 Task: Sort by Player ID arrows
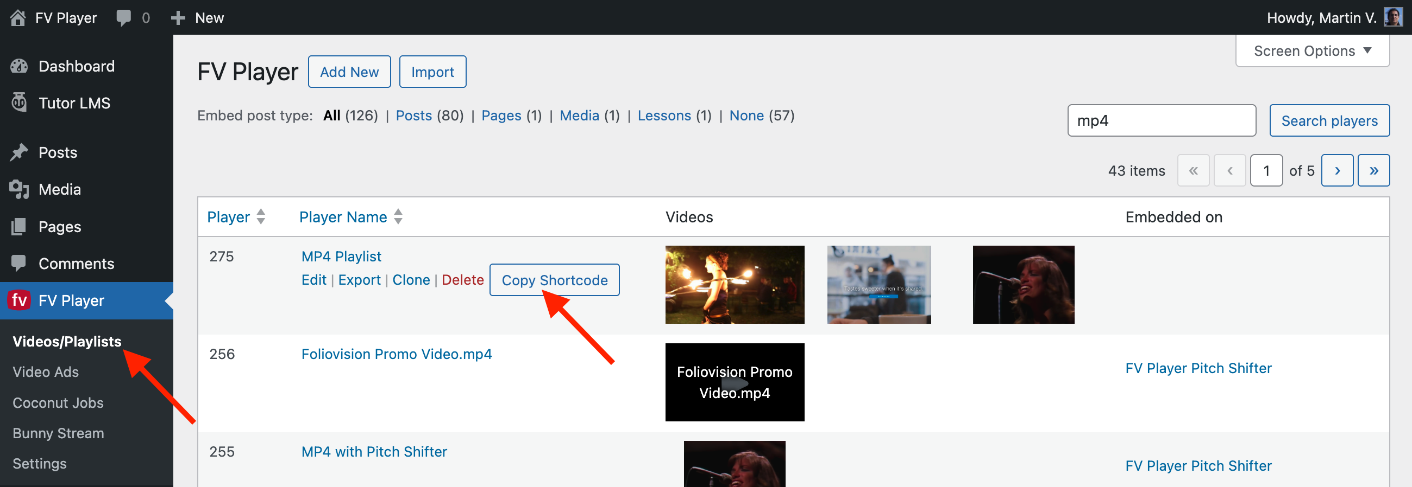coord(261,217)
